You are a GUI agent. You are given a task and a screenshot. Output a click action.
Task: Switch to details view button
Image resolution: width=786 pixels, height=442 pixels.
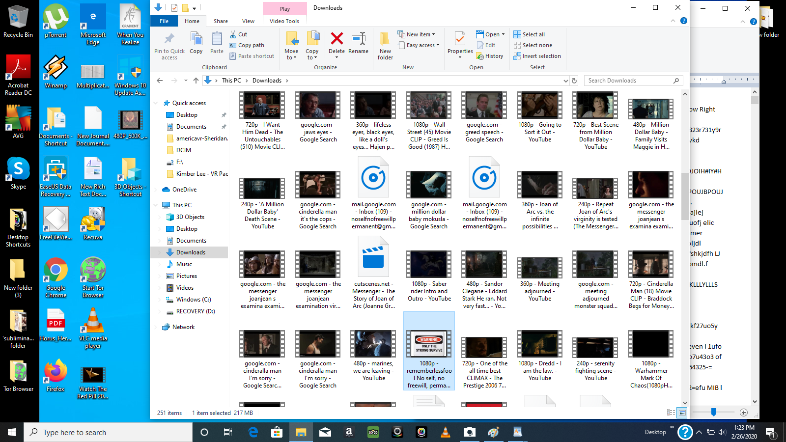[671, 413]
